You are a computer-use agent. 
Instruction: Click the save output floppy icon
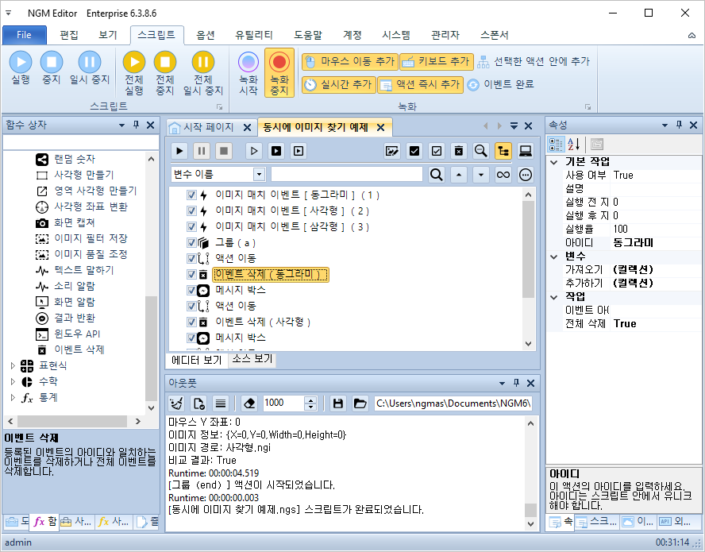[338, 403]
